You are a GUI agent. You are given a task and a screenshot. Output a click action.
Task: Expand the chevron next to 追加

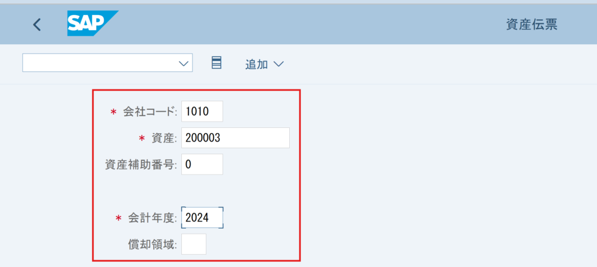coord(278,64)
